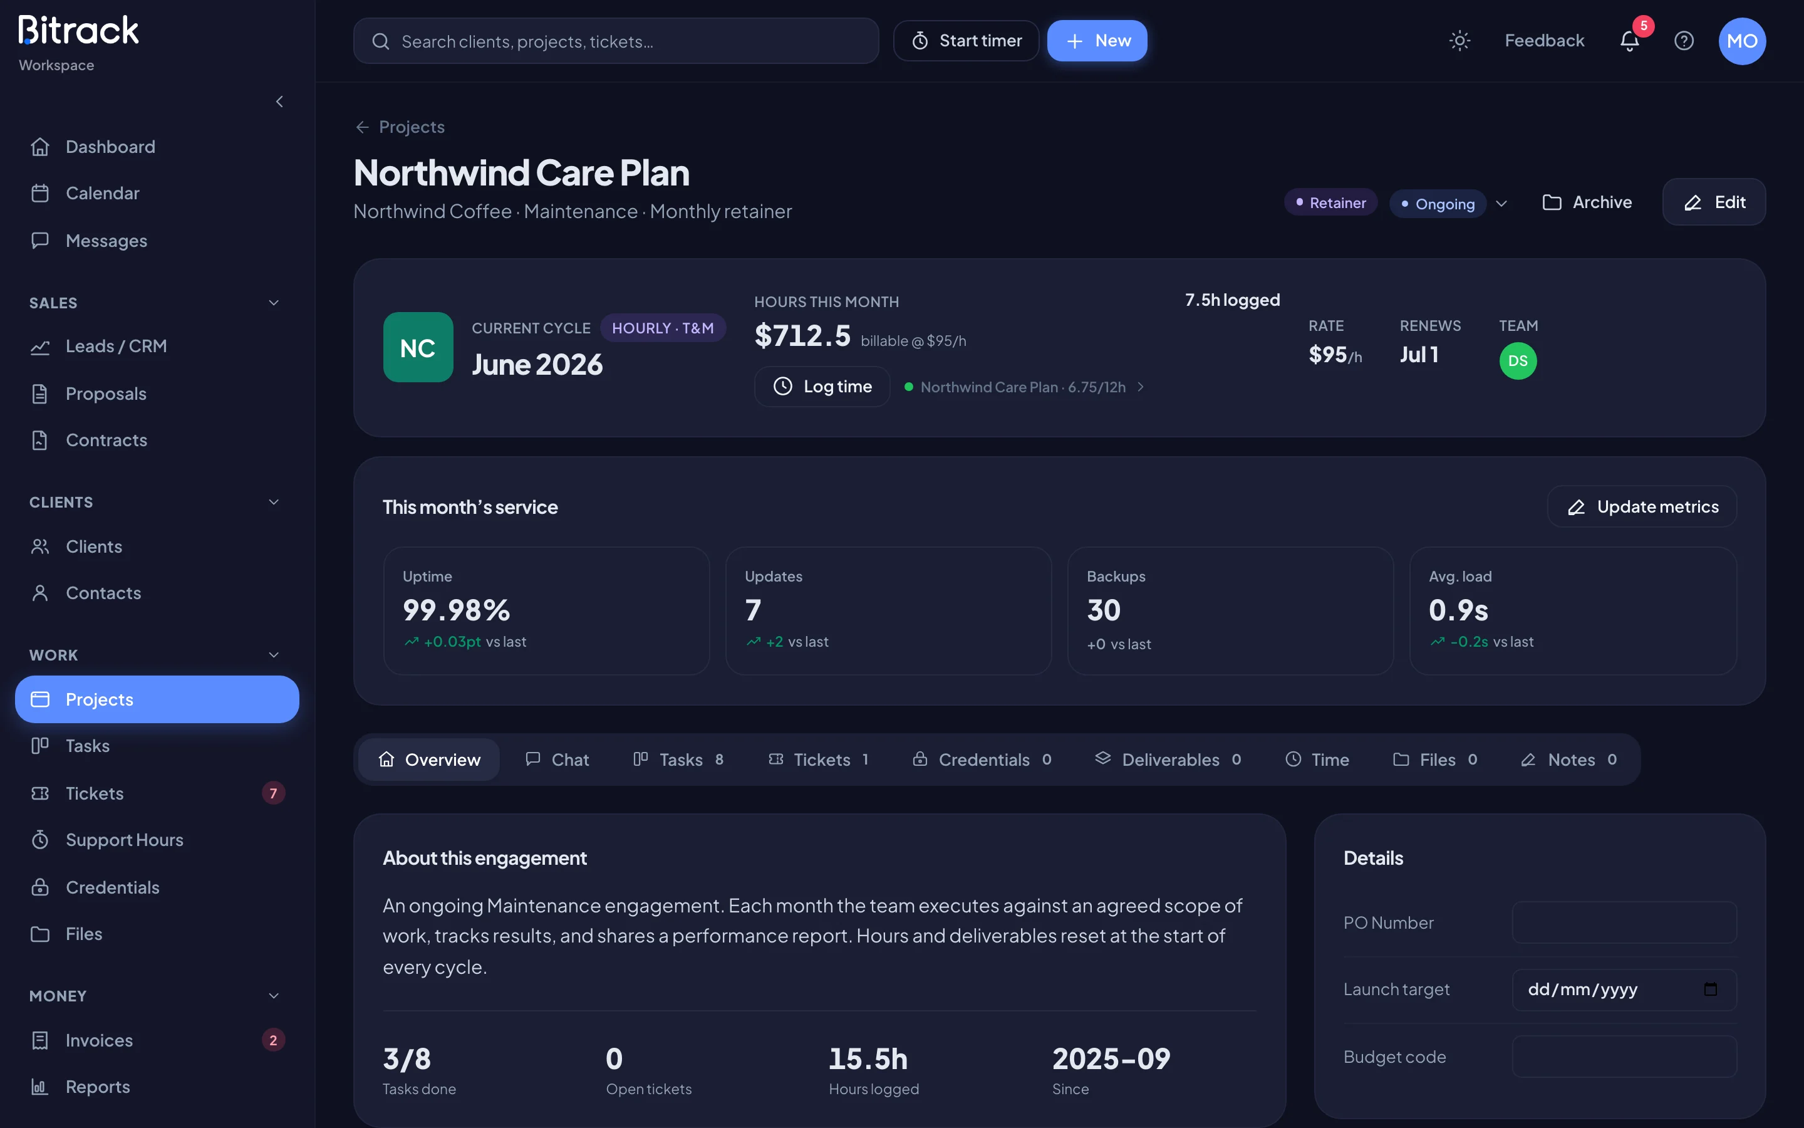Screen dimensions: 1804x1128
Task: Open the help question mark icon
Action: pyautogui.click(x=1684, y=40)
